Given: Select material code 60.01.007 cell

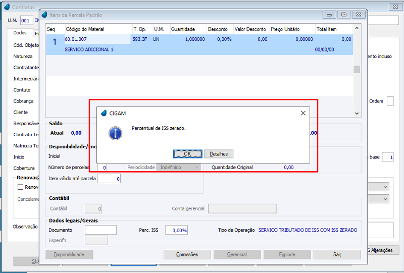Looking at the screenshot, I should pos(97,39).
